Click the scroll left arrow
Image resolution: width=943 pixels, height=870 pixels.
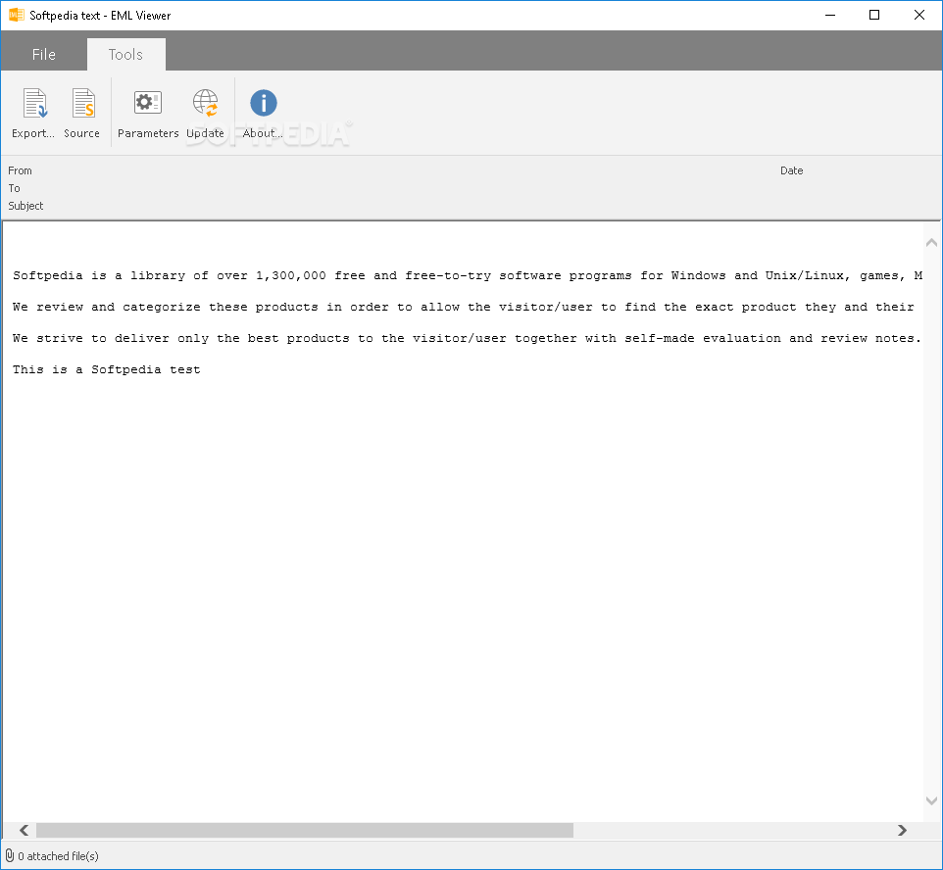click(25, 830)
